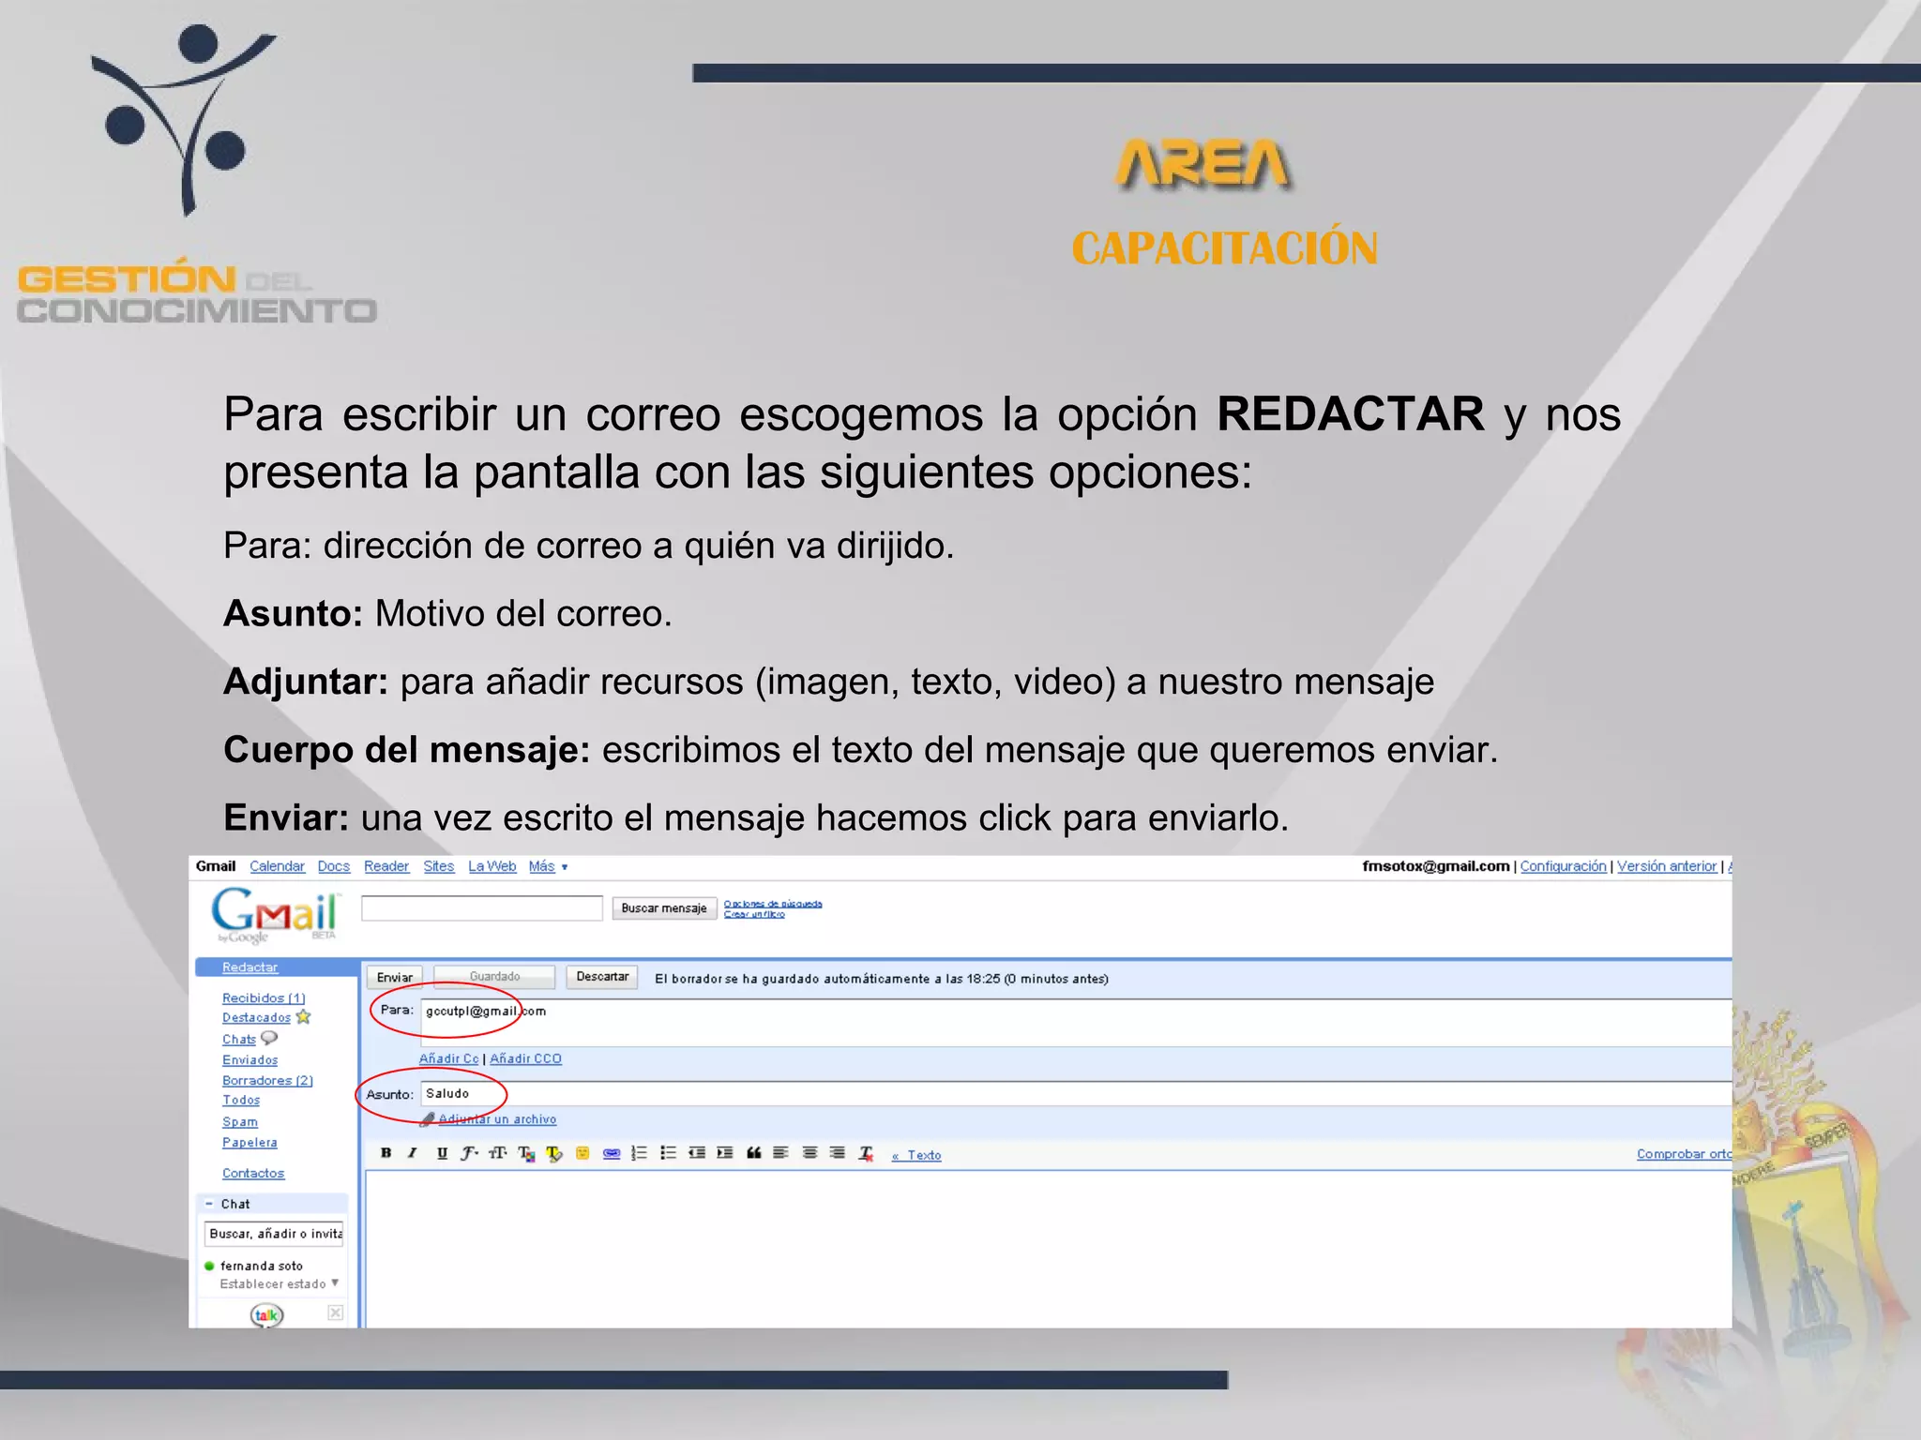The width and height of the screenshot is (1921, 1440).
Task: Open Destacados folder
Action: click(256, 1018)
